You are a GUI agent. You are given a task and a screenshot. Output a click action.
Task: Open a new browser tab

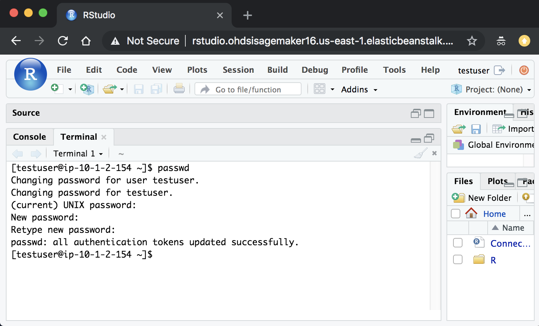click(248, 15)
